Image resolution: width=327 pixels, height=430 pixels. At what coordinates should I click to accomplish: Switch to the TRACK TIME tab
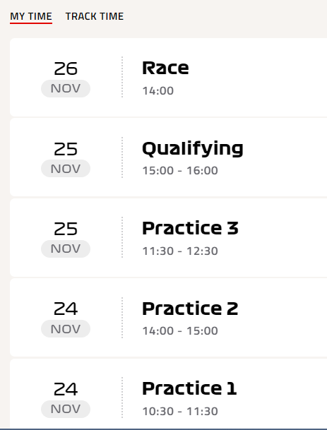95,16
